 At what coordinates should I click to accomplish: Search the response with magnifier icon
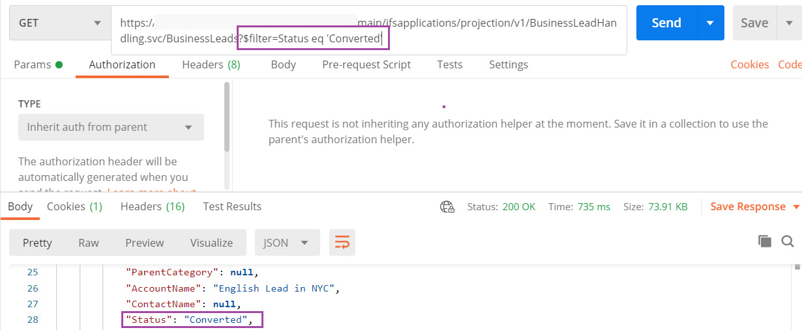pyautogui.click(x=788, y=241)
